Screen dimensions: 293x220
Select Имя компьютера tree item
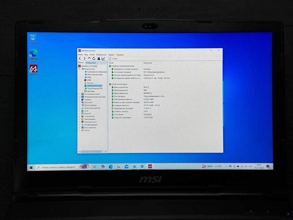click(x=94, y=74)
